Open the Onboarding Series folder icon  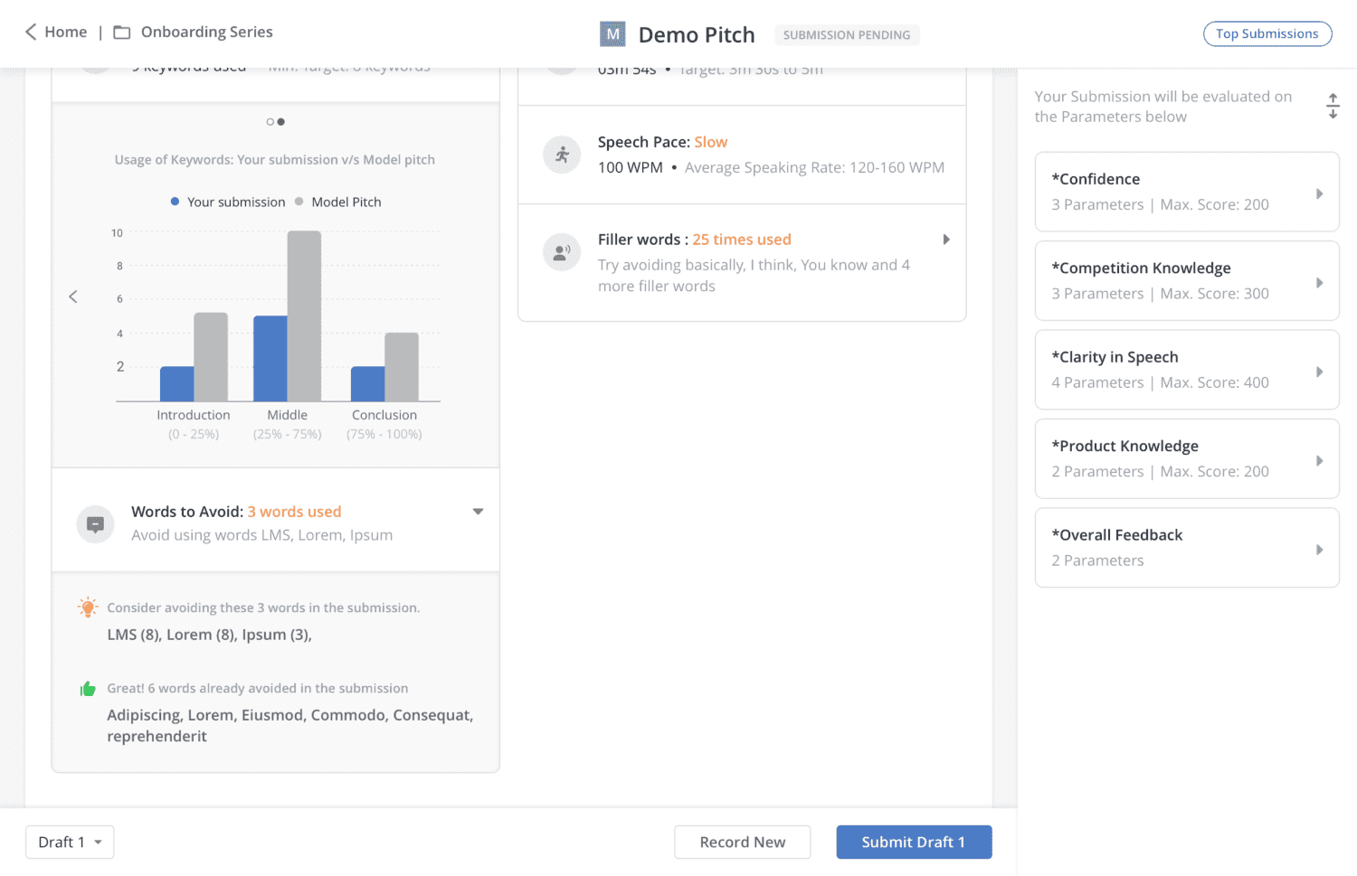(x=122, y=33)
